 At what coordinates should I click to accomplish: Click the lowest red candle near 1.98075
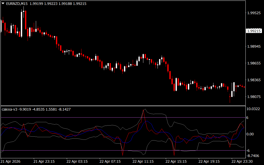(230, 98)
